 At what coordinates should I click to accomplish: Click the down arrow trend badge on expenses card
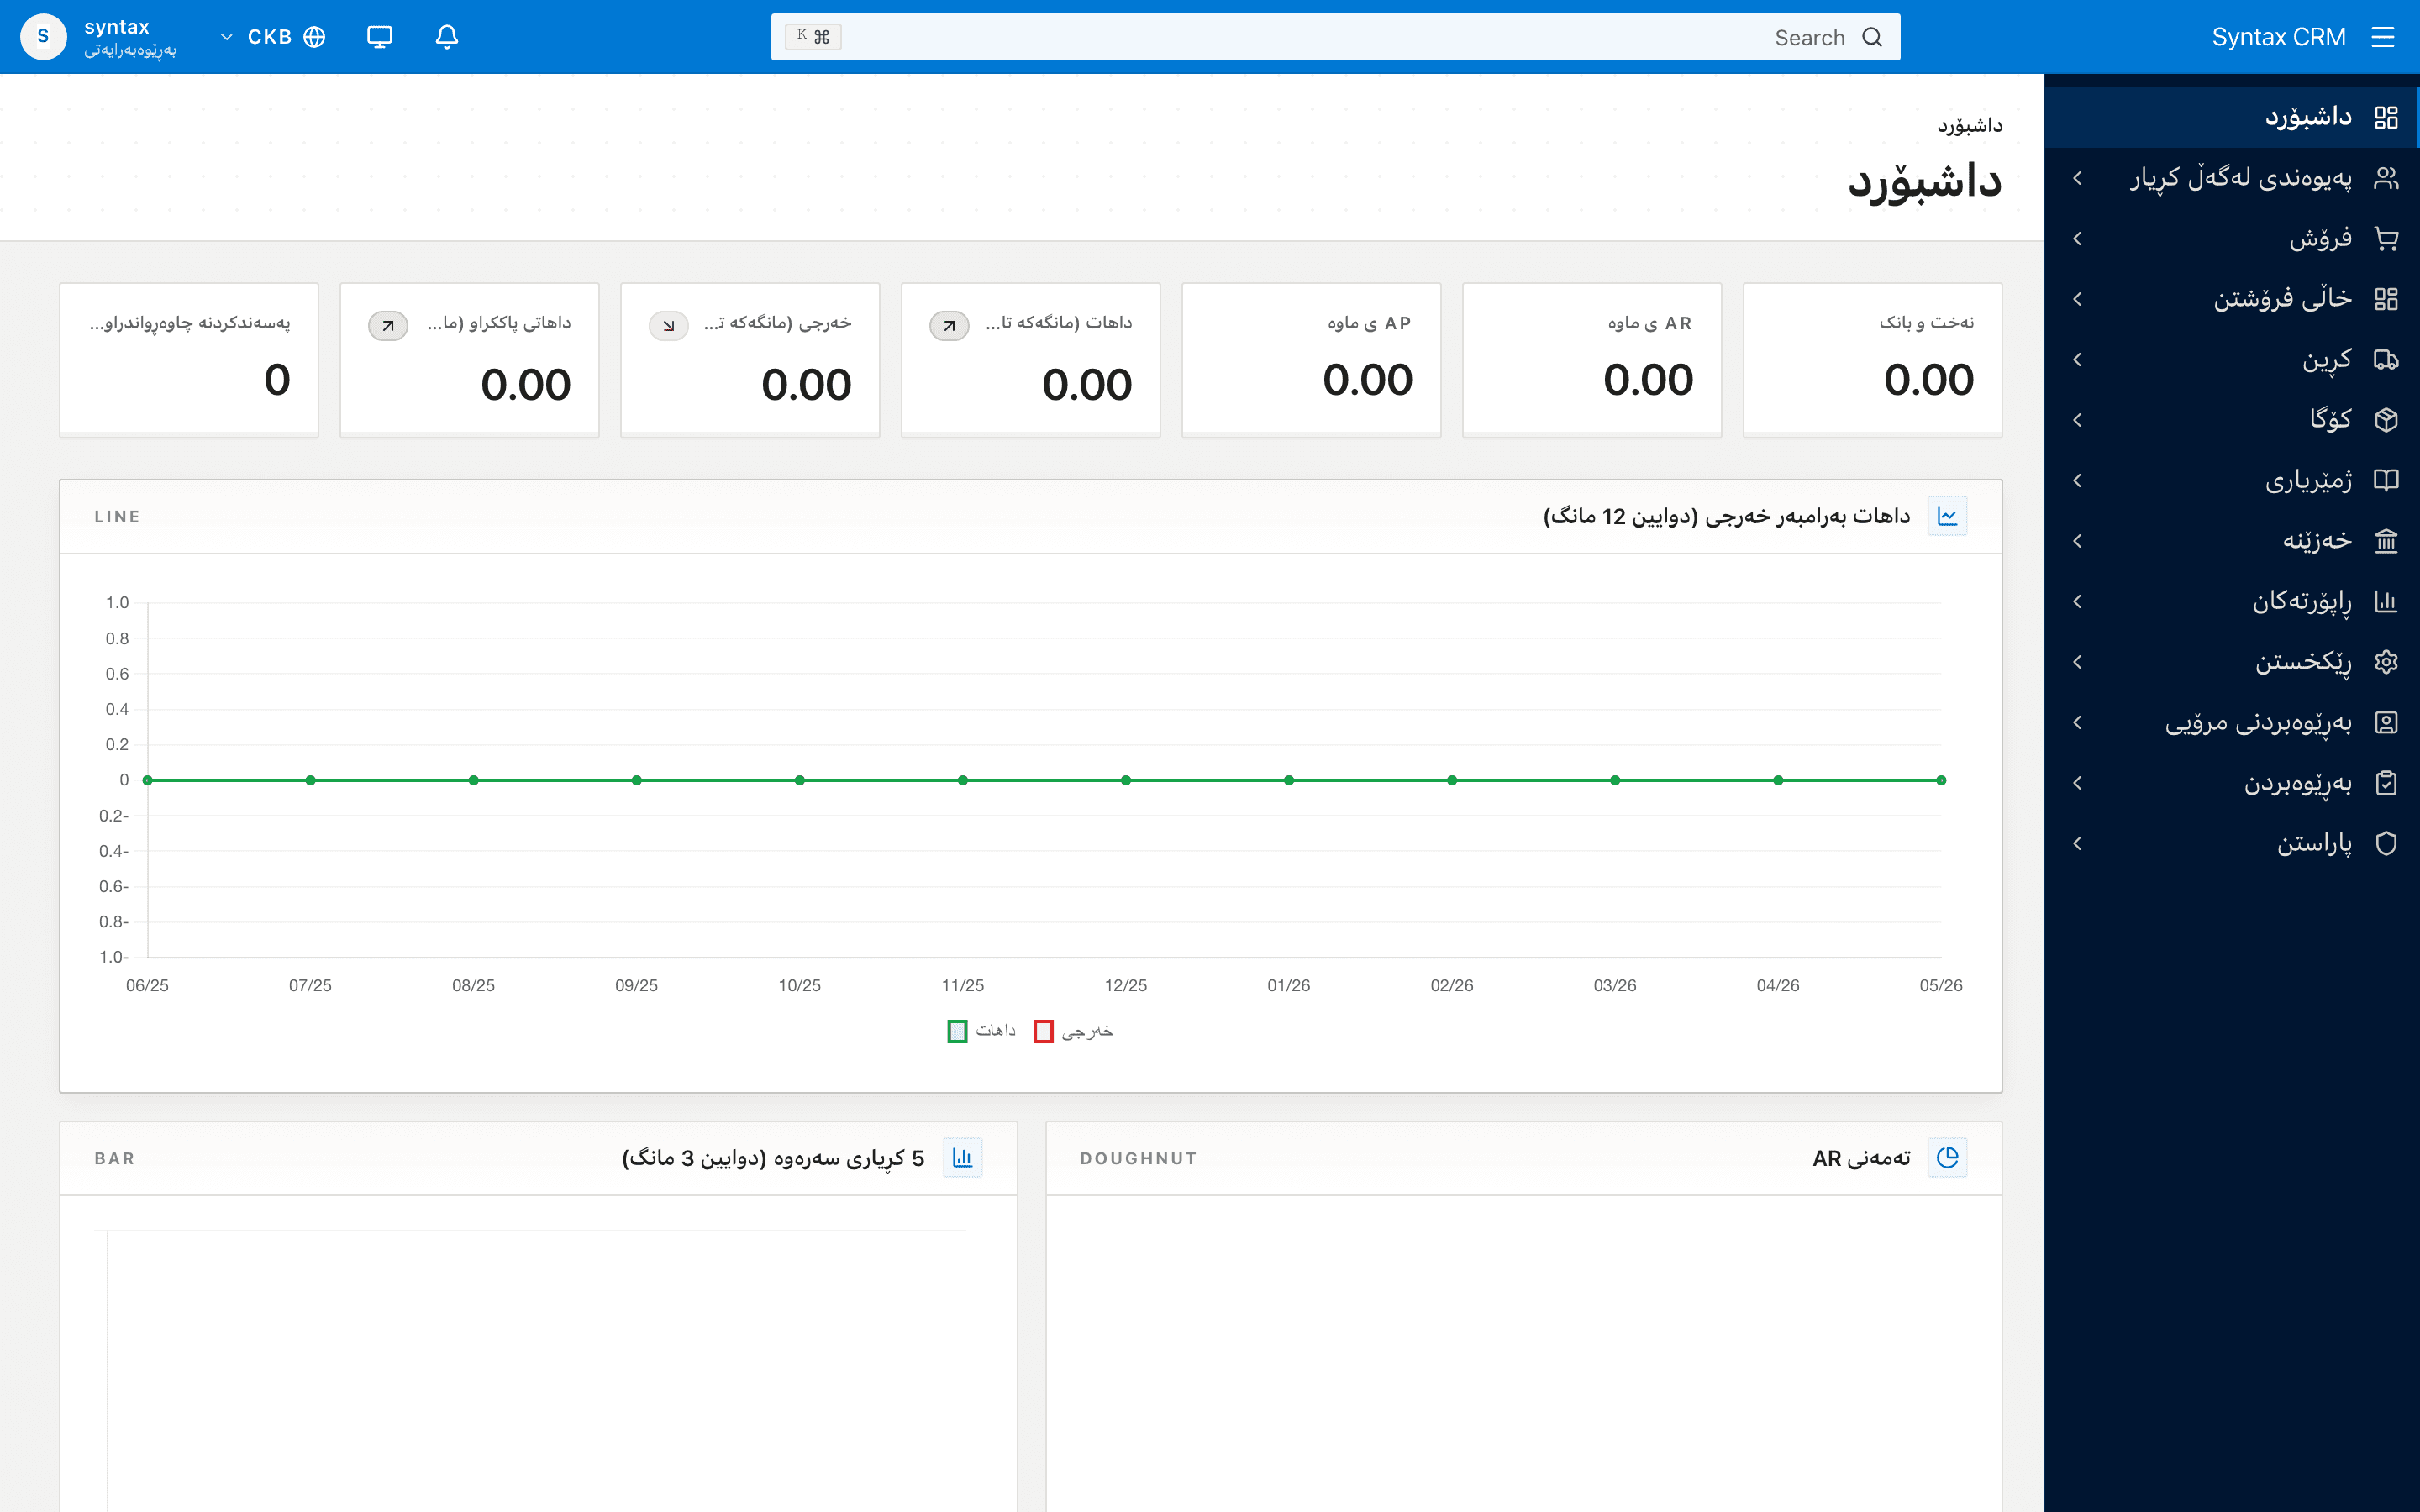point(669,325)
